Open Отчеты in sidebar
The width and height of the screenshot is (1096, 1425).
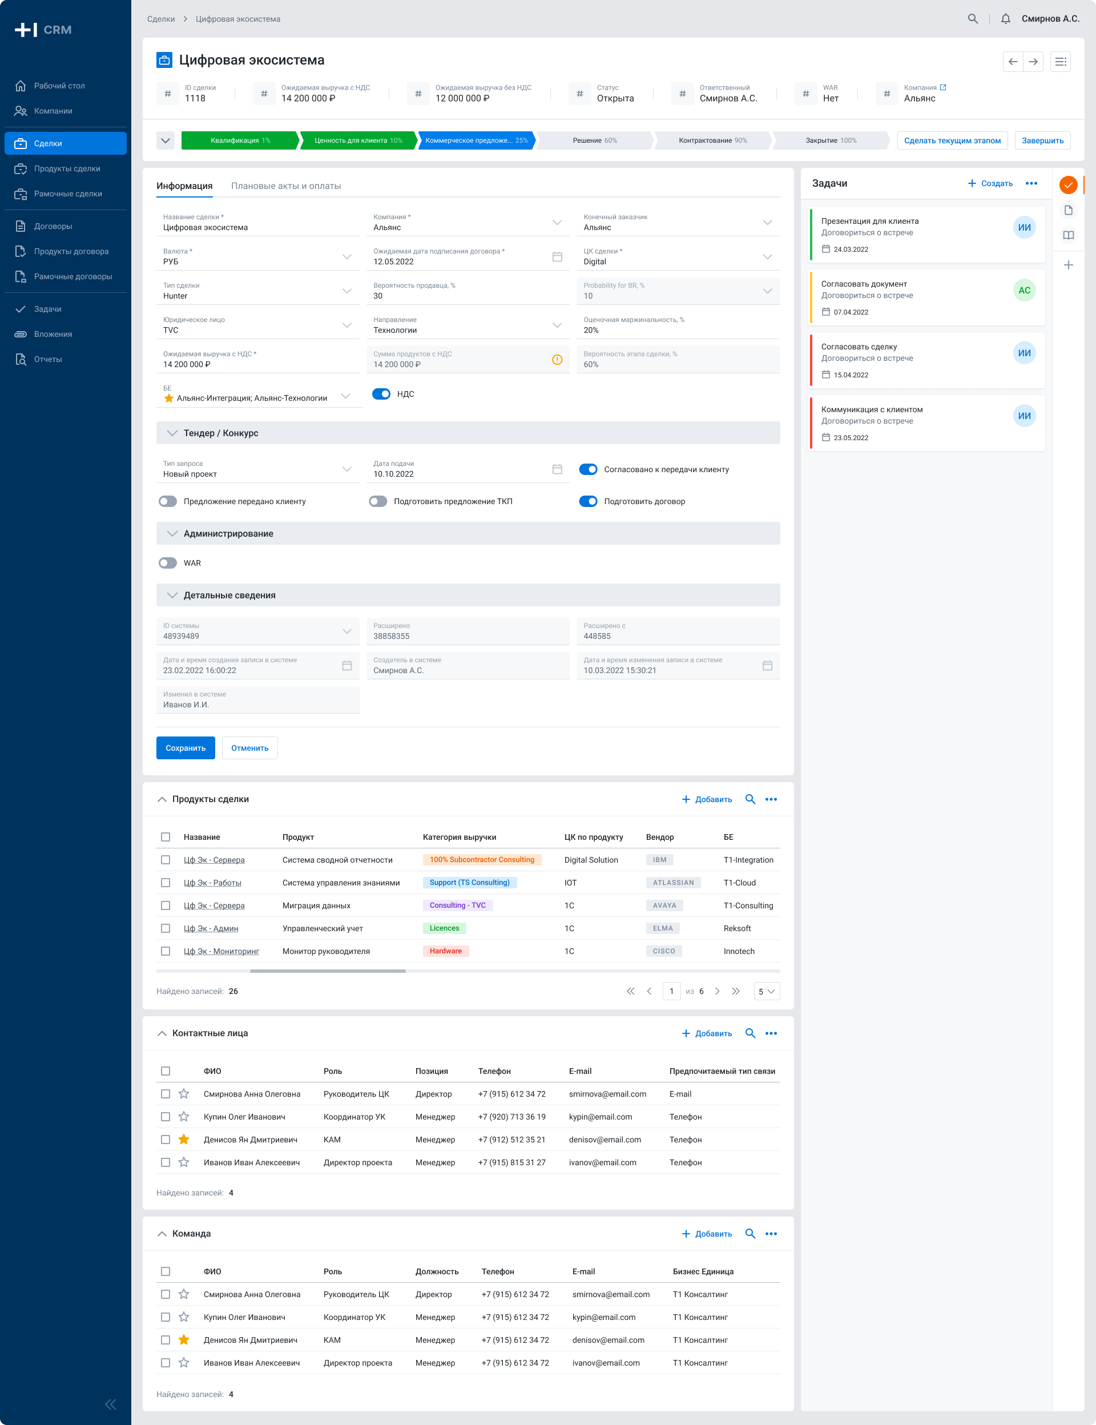65,360
